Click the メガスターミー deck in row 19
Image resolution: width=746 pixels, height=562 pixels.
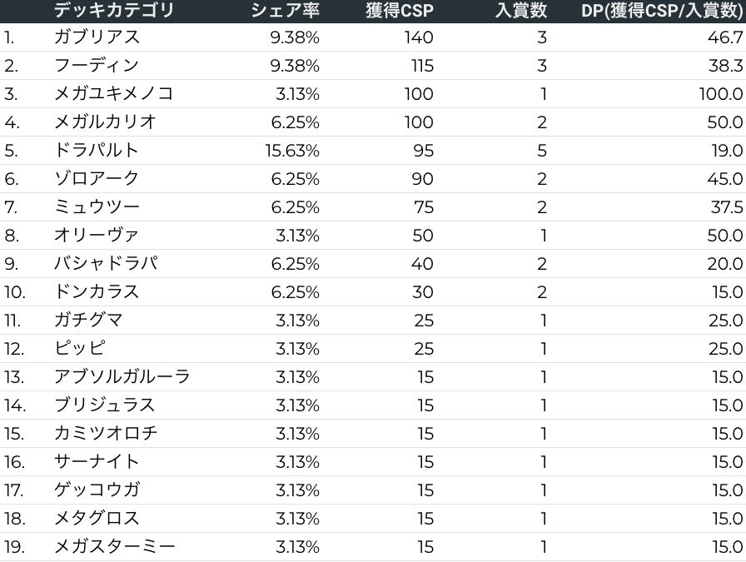click(x=114, y=547)
